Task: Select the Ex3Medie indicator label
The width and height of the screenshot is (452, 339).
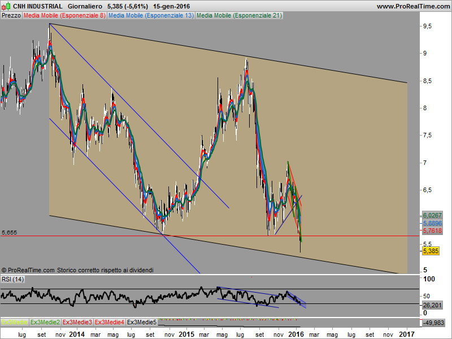Action: tap(15, 322)
